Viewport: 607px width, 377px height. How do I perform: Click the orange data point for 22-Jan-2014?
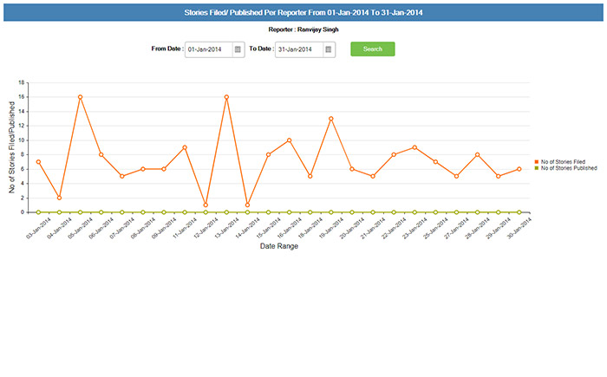394,154
